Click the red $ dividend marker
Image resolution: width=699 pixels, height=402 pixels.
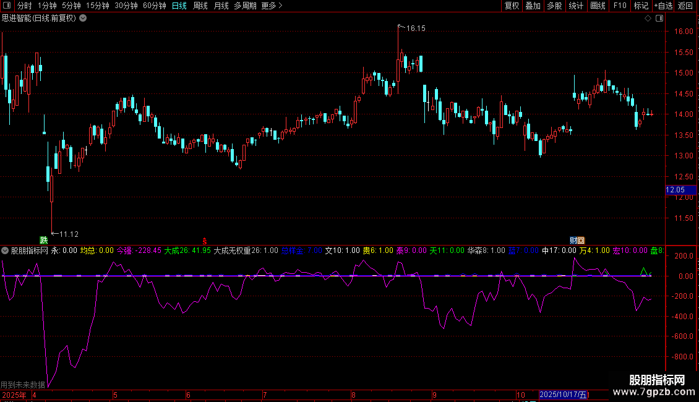click(205, 240)
